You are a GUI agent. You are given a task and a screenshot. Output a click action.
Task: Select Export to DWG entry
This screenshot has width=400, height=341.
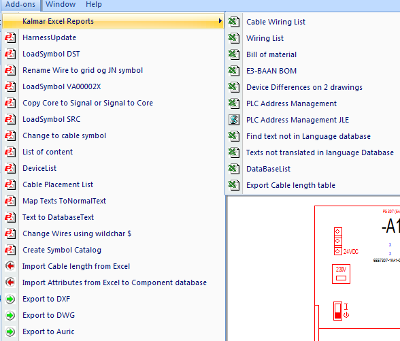(x=113, y=316)
